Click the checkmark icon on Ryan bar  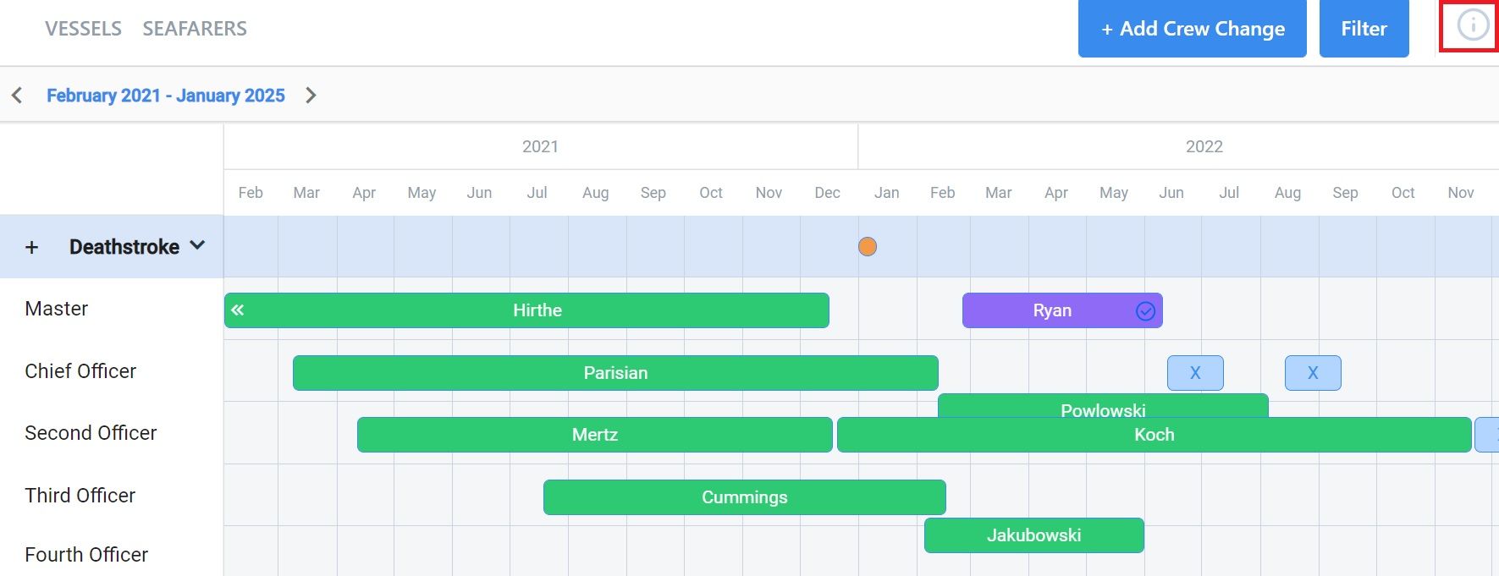coord(1145,311)
